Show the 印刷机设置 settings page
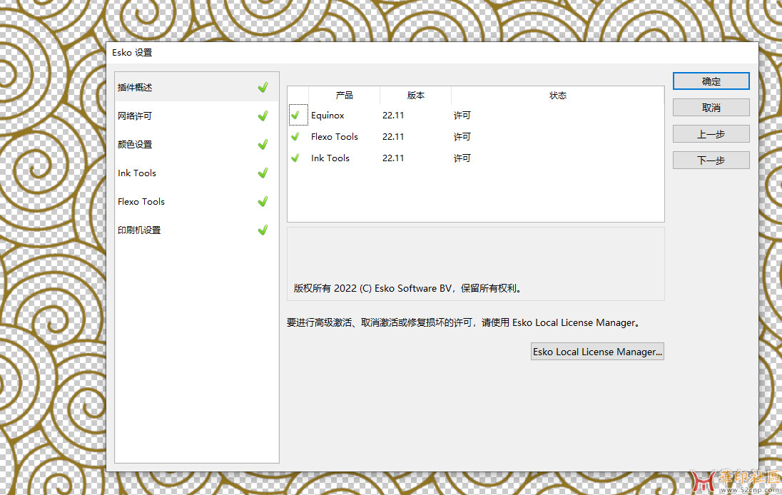The image size is (782, 495). click(x=196, y=230)
